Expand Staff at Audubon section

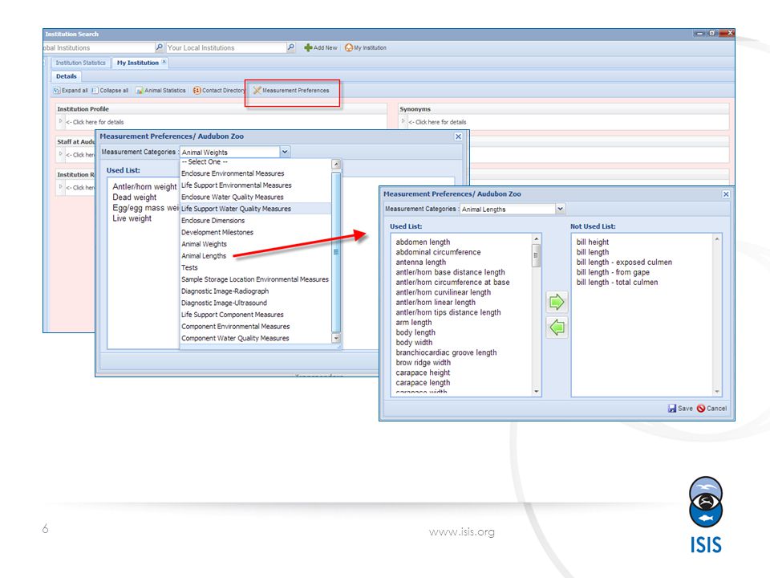click(x=60, y=154)
